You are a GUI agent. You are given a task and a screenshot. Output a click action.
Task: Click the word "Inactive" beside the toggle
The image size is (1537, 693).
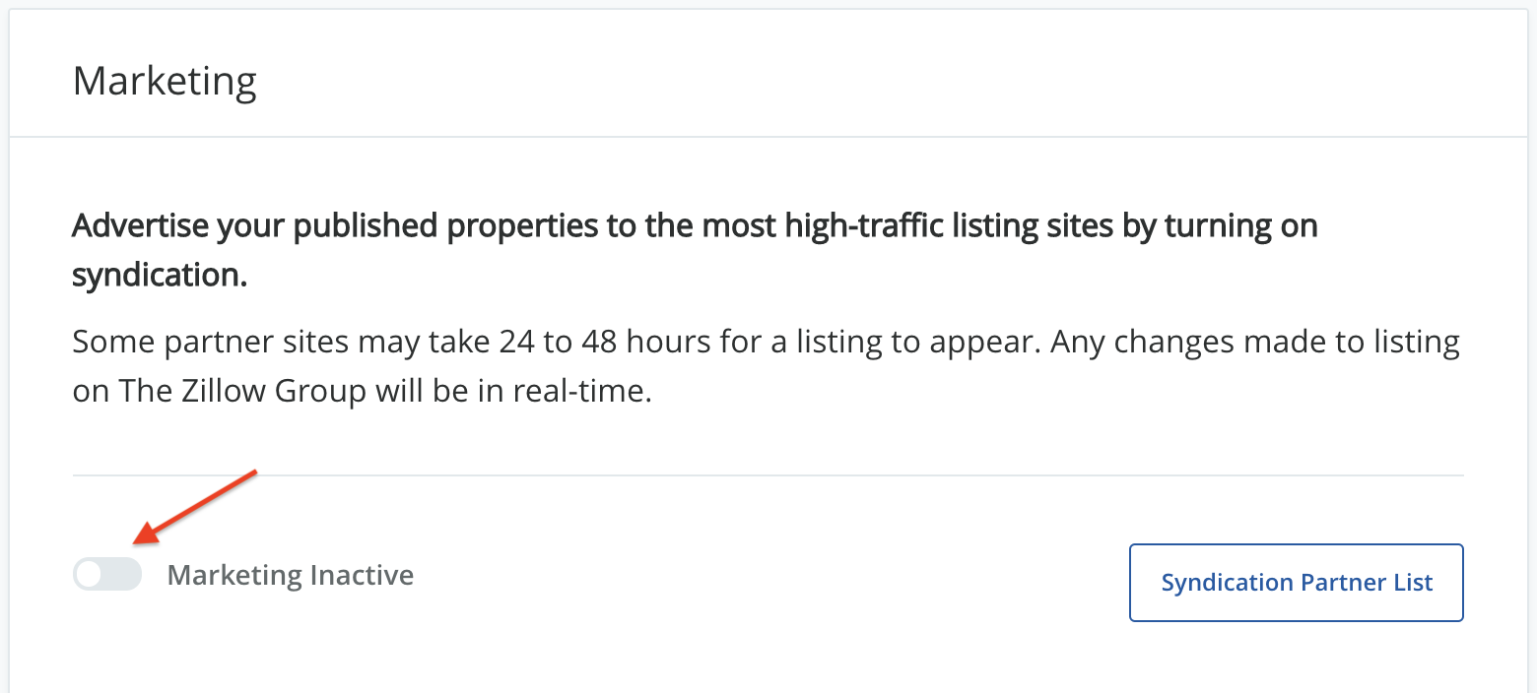click(362, 575)
